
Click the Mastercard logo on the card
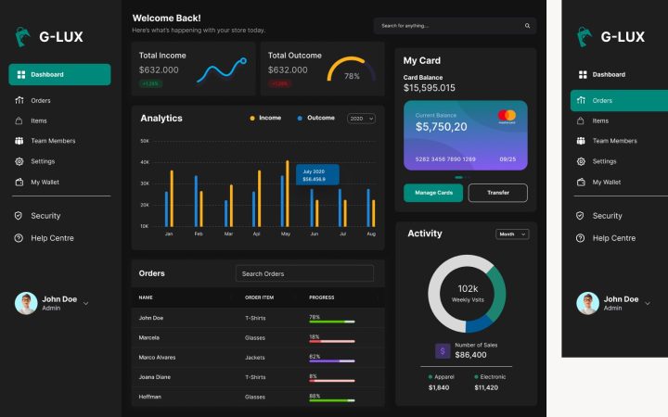tap(507, 116)
